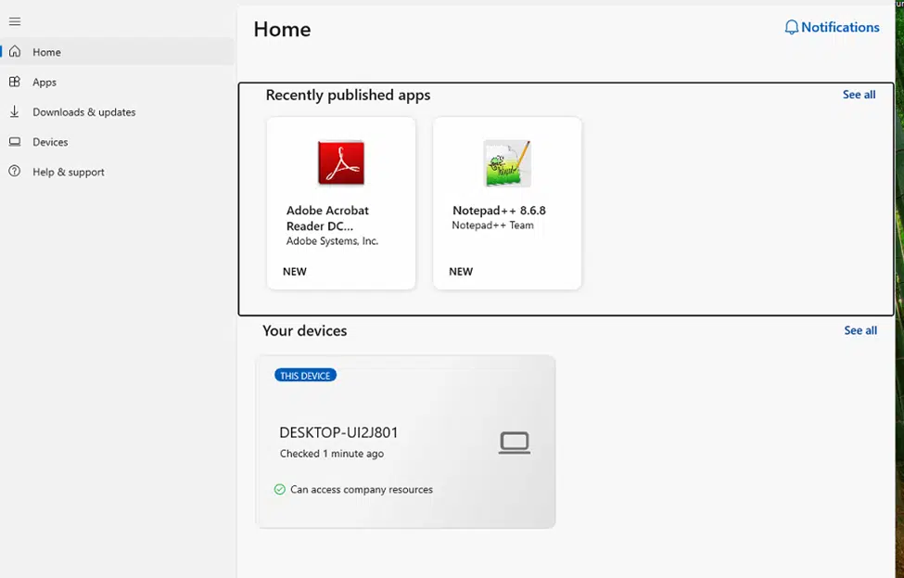Image resolution: width=904 pixels, height=578 pixels.
Task: Open the Help & support section
Action: coord(69,172)
